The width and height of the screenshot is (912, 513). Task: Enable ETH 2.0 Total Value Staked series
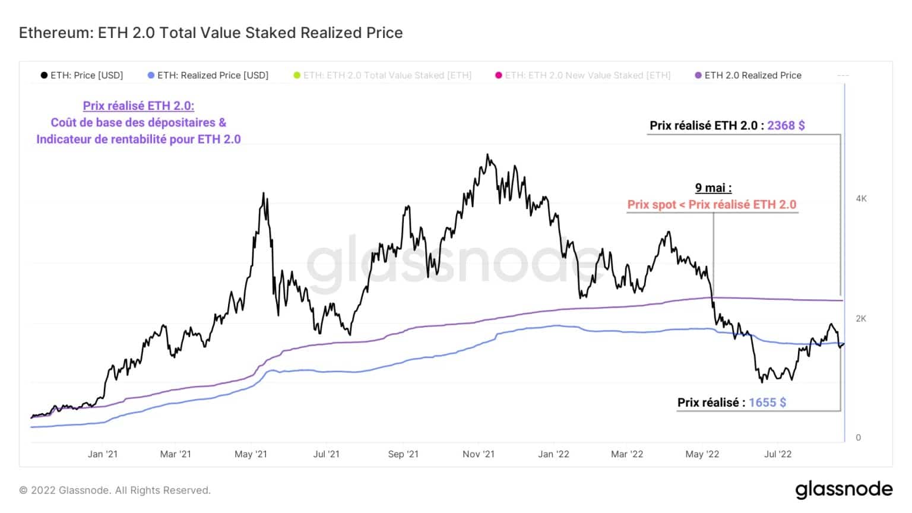click(x=382, y=75)
